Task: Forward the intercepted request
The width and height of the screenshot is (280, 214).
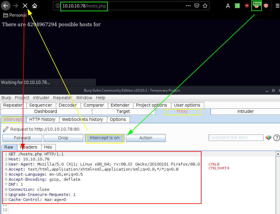Action: pos(22,138)
